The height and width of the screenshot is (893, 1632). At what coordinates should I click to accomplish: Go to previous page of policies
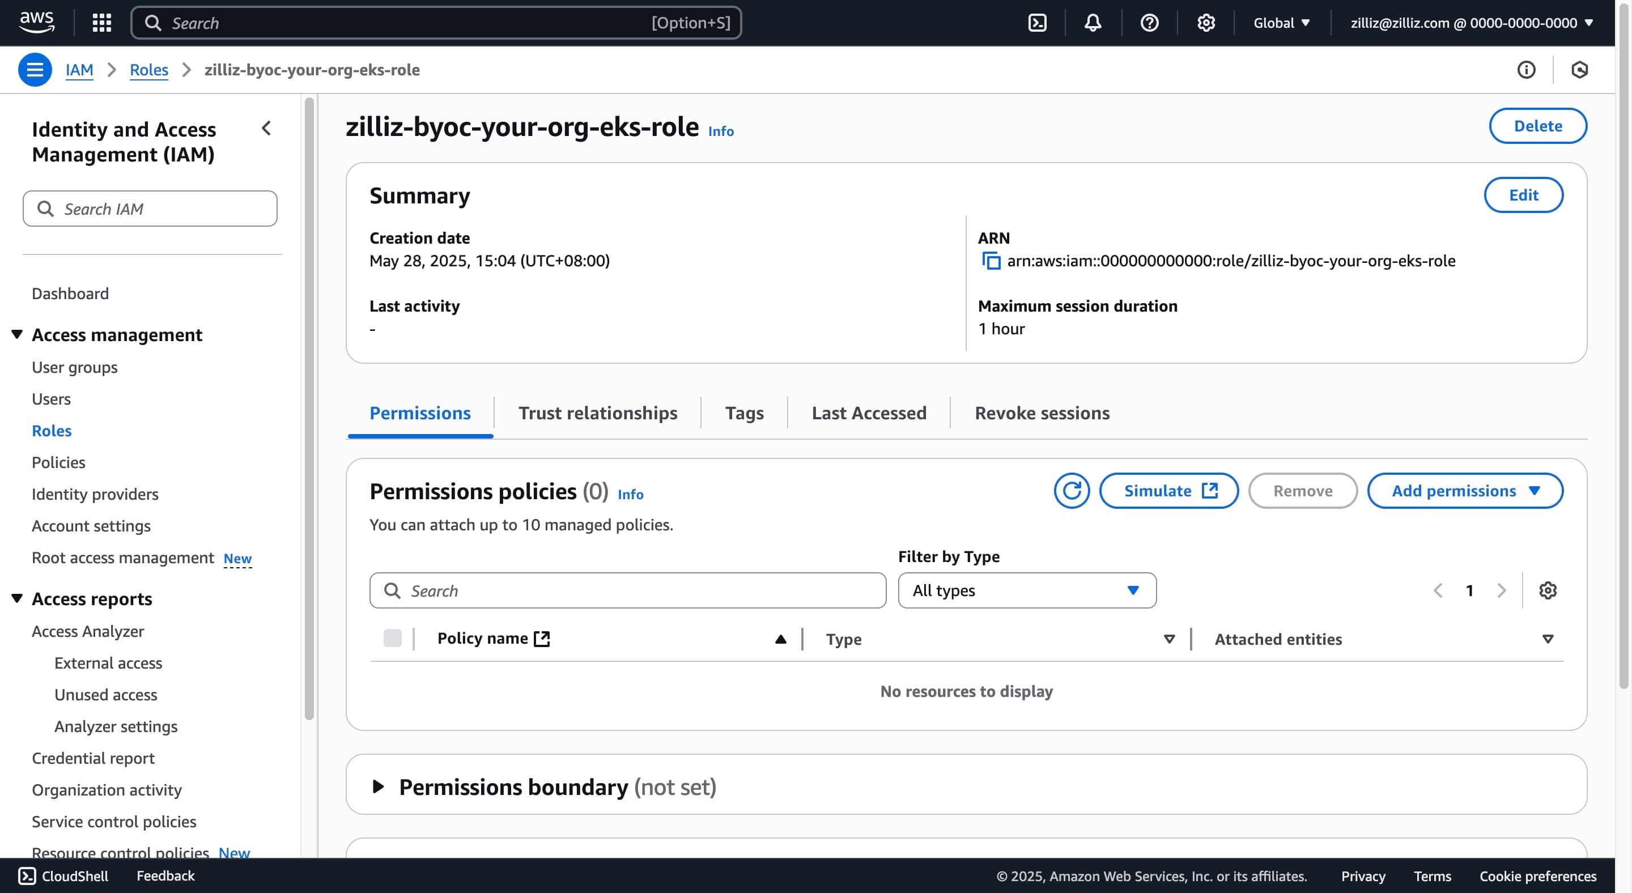tap(1438, 590)
